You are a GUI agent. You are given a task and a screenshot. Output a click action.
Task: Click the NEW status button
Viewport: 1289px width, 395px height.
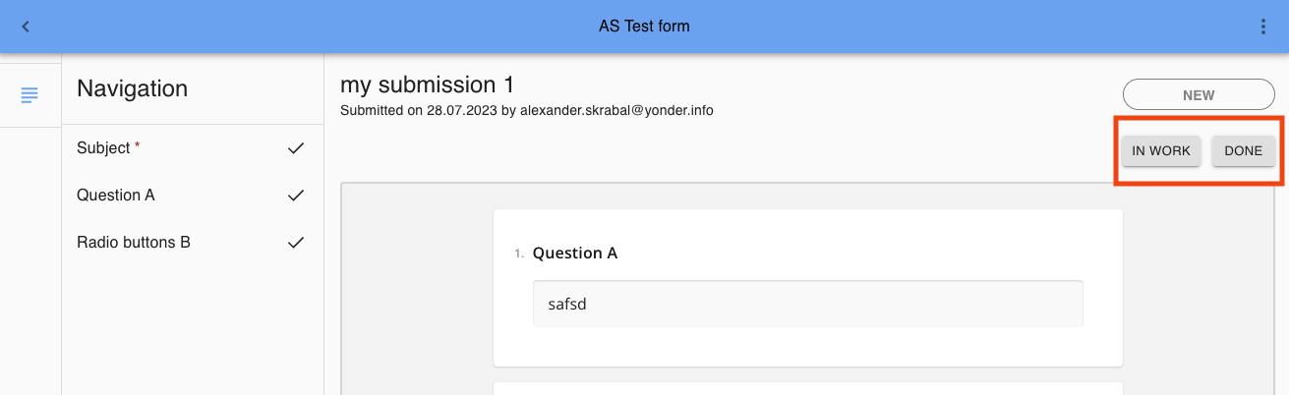(x=1199, y=95)
